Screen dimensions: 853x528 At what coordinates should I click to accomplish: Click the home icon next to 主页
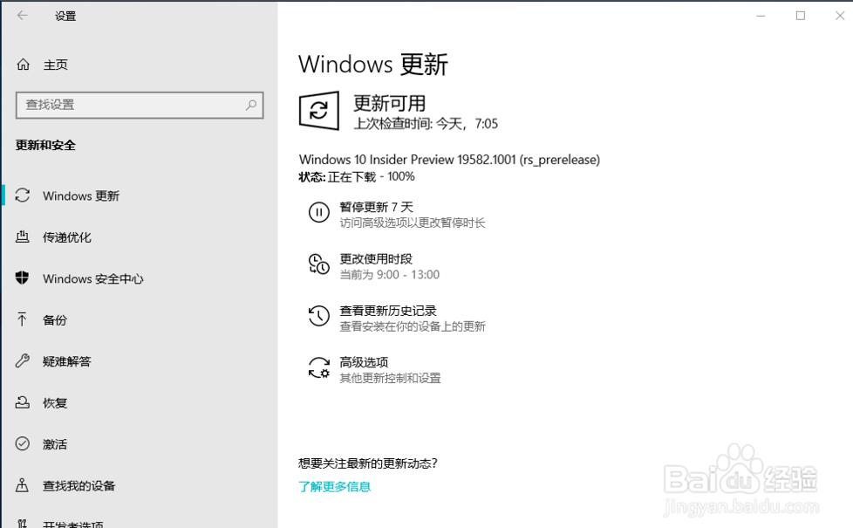[23, 65]
